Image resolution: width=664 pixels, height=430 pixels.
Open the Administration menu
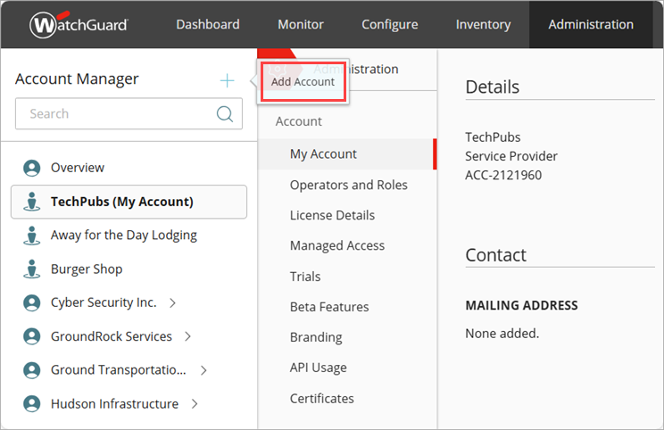[x=591, y=25]
